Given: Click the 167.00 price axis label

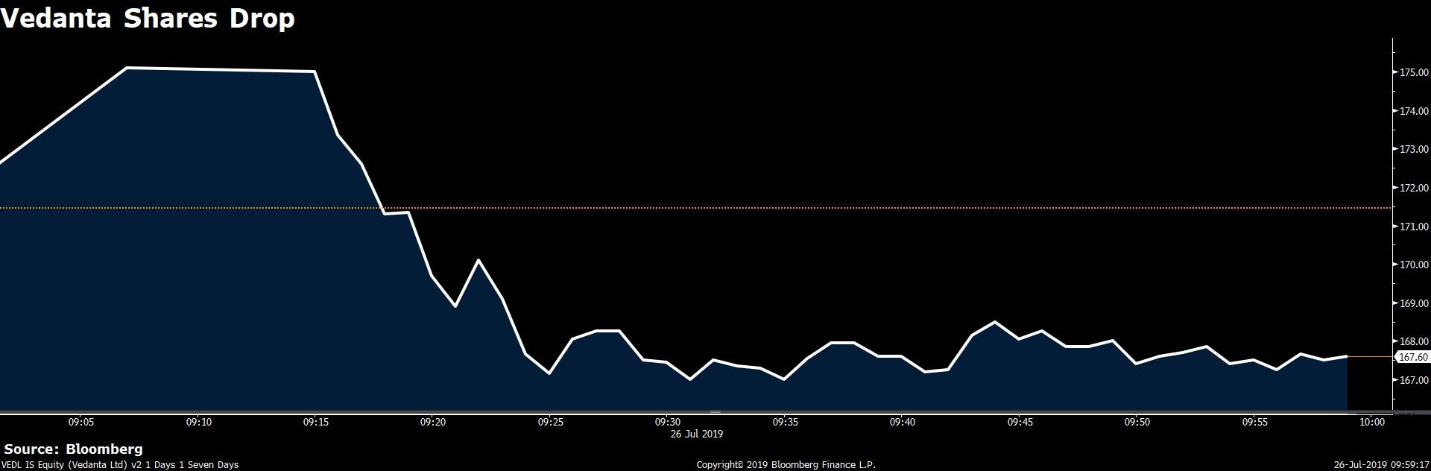Looking at the screenshot, I should 1413,380.
